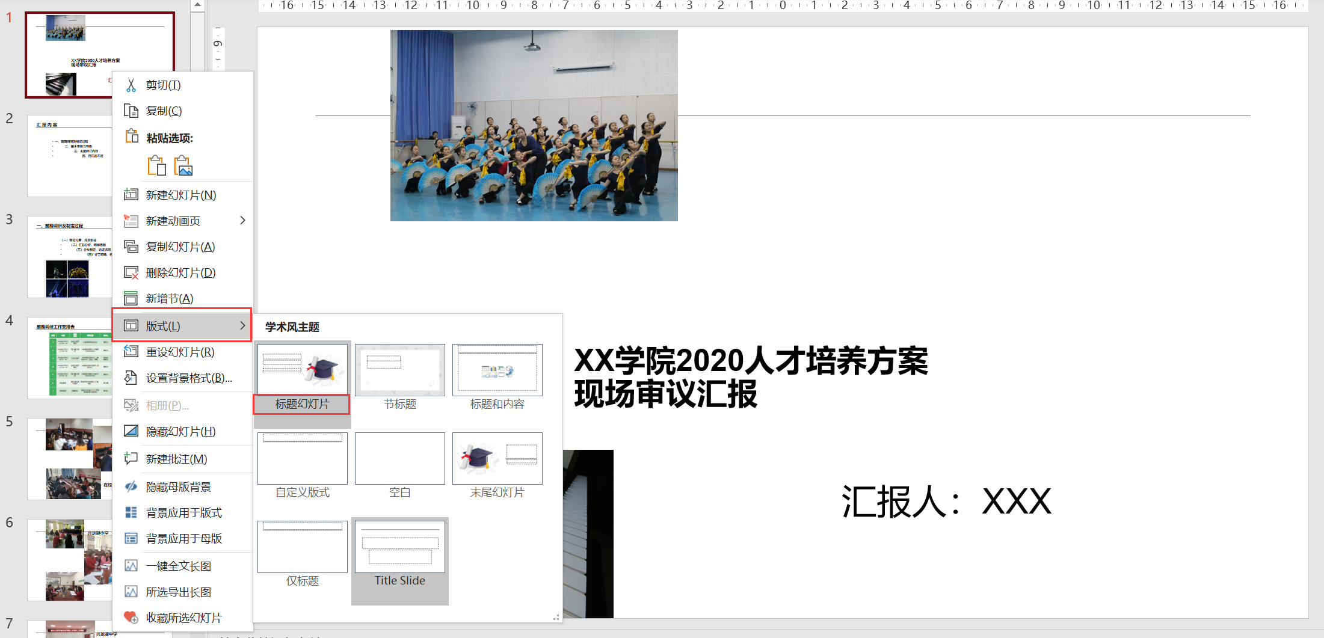1324x638 pixels.
Task: Click the Reset Slide icon
Action: [131, 352]
